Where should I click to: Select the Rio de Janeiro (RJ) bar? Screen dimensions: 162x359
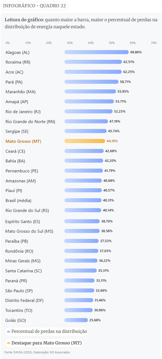[88, 111]
